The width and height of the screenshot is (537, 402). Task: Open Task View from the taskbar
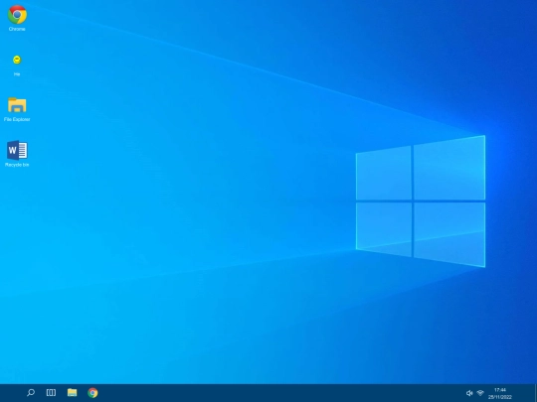pyautogui.click(x=51, y=392)
